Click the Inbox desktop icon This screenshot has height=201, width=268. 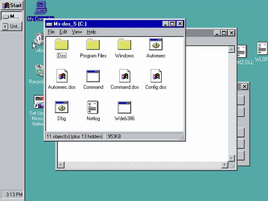click(x=39, y=39)
